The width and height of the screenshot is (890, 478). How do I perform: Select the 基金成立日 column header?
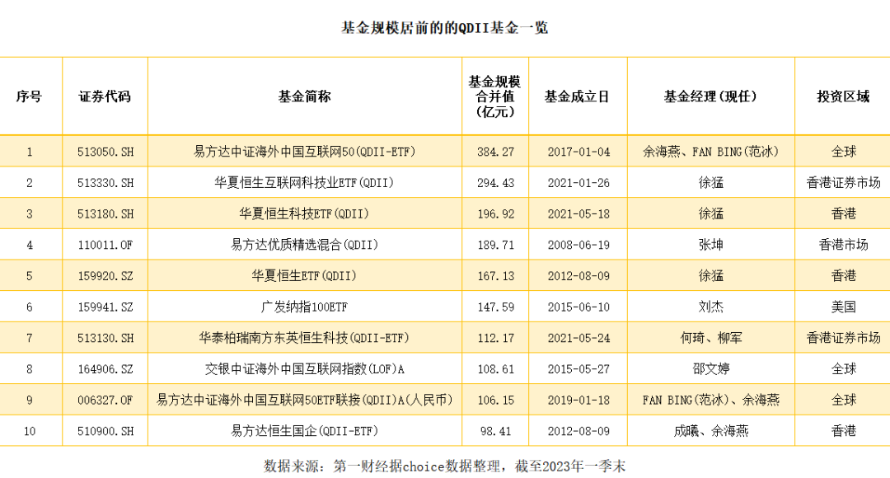(577, 96)
